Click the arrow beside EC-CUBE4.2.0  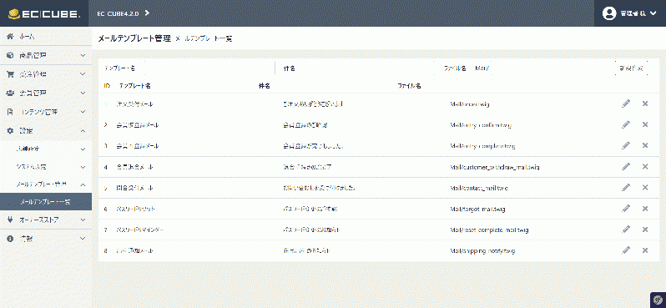(147, 13)
